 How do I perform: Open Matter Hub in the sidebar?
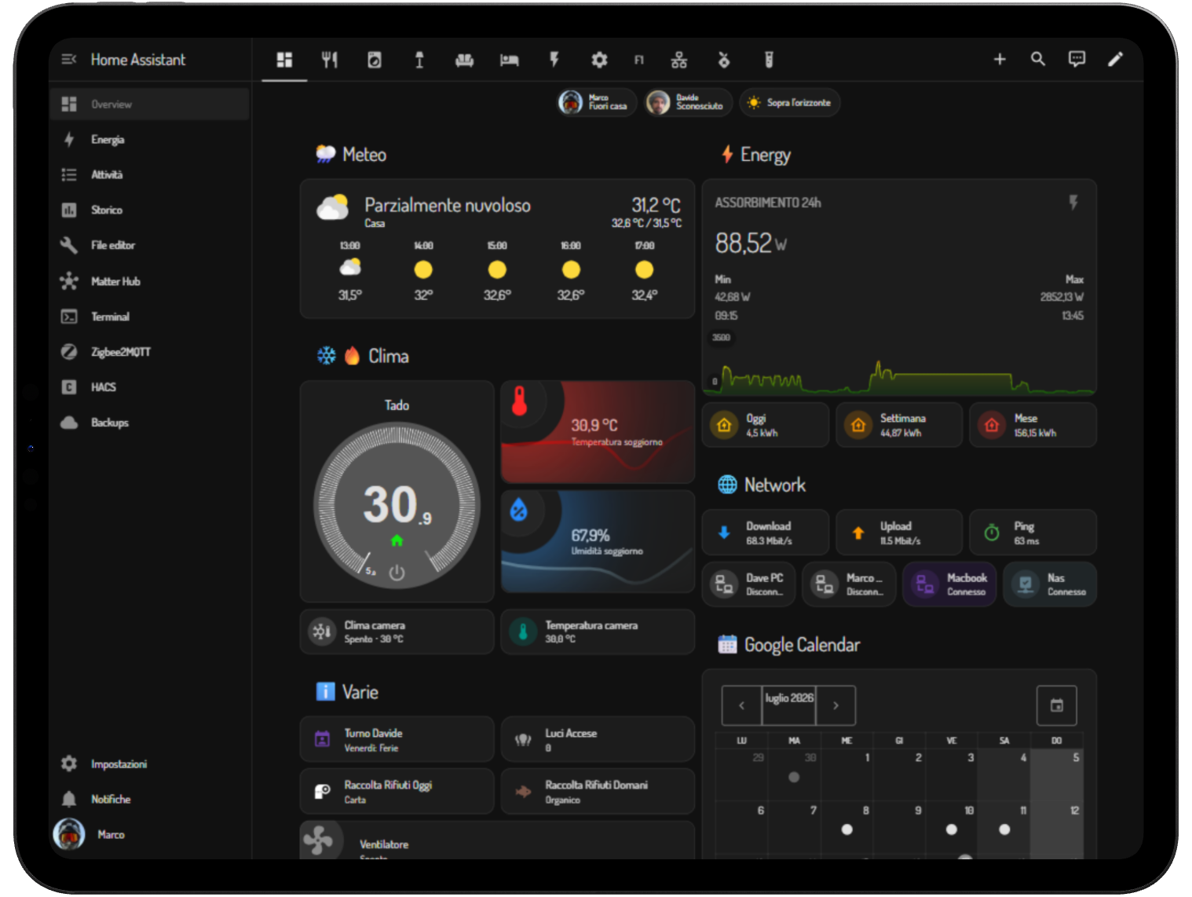click(x=149, y=281)
